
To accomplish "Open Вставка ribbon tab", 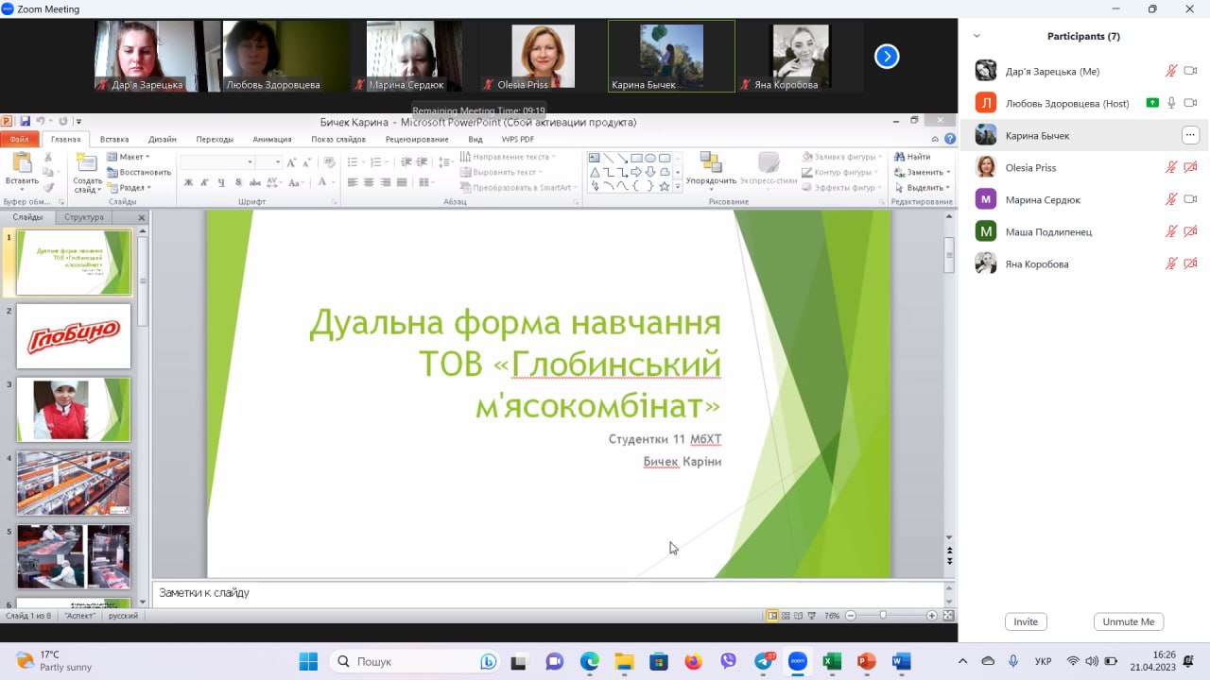I will (114, 139).
